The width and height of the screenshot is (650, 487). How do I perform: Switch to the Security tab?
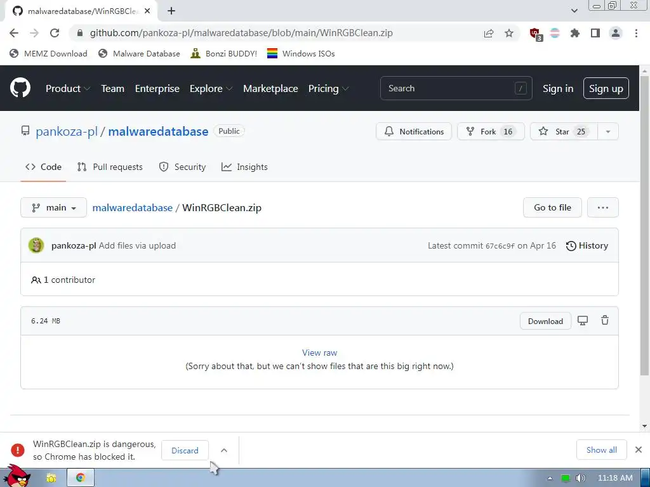pyautogui.click(x=182, y=167)
